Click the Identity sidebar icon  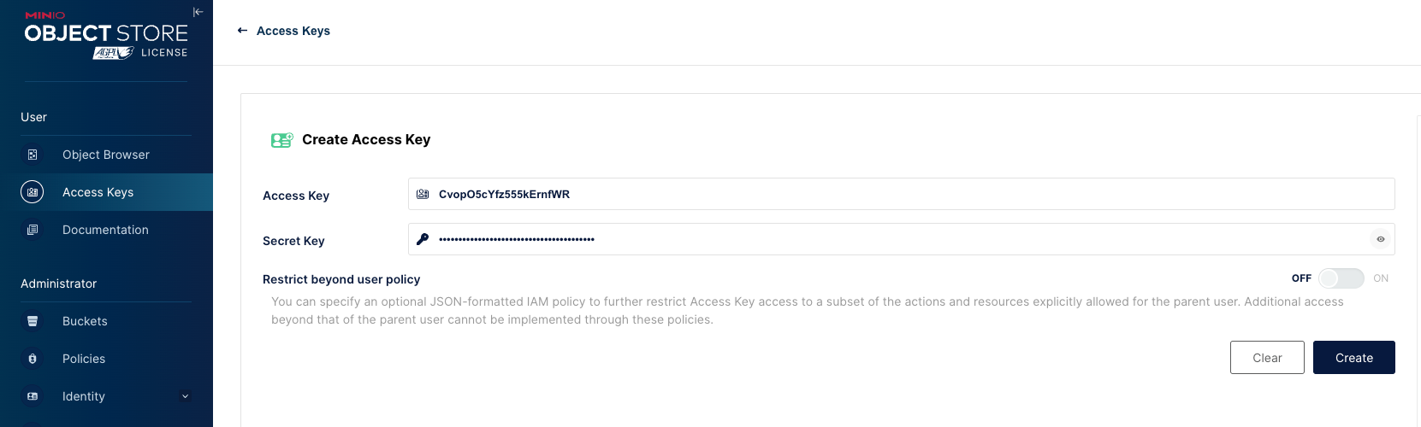[33, 396]
